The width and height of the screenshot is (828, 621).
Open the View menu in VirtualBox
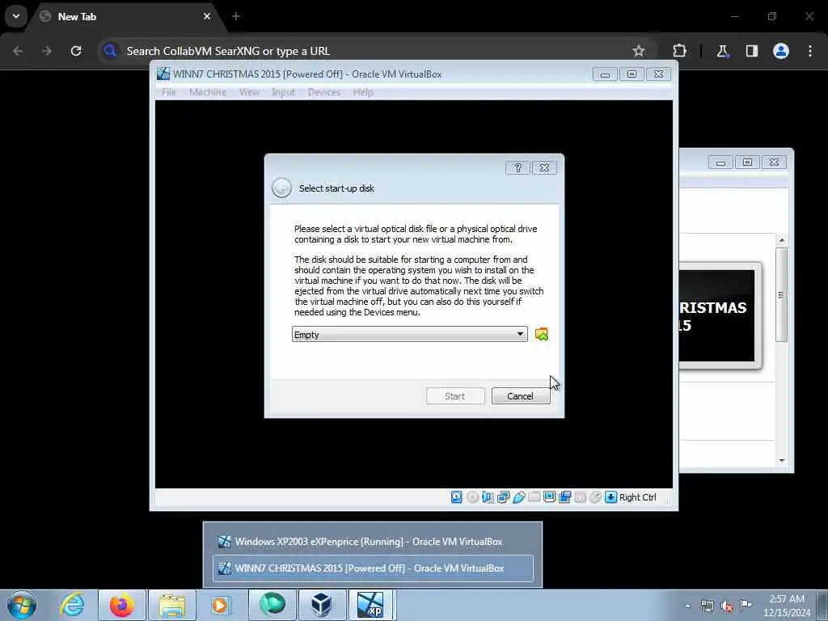coord(249,92)
